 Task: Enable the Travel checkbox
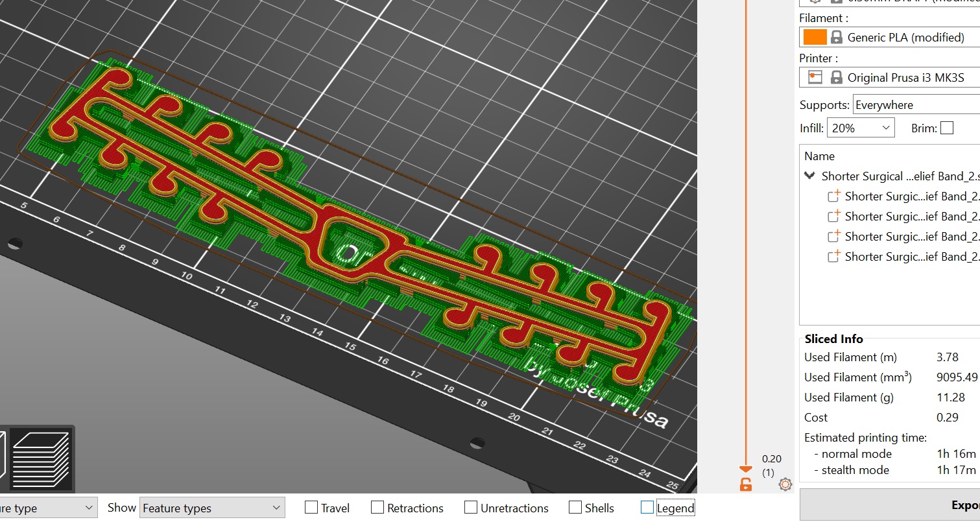pyautogui.click(x=311, y=508)
